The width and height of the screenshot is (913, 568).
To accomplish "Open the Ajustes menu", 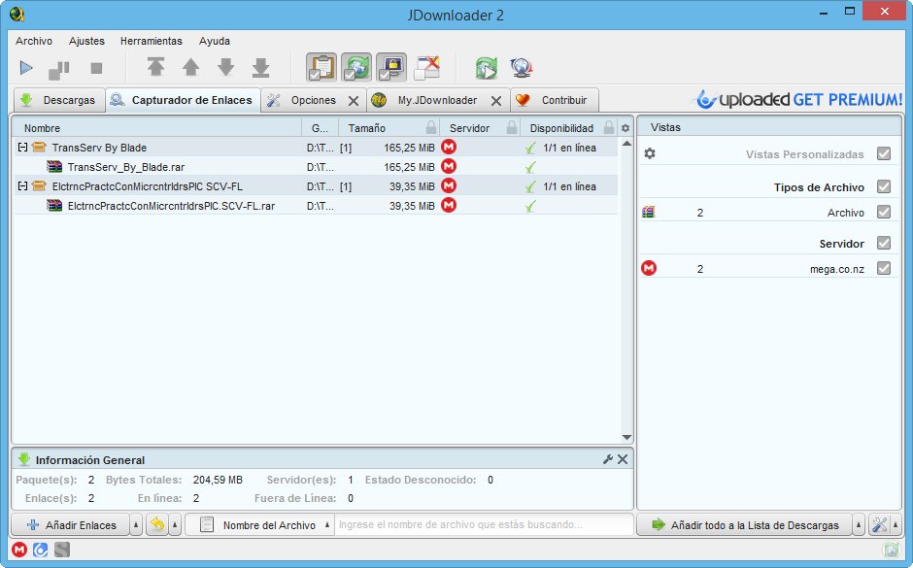I will pos(86,41).
